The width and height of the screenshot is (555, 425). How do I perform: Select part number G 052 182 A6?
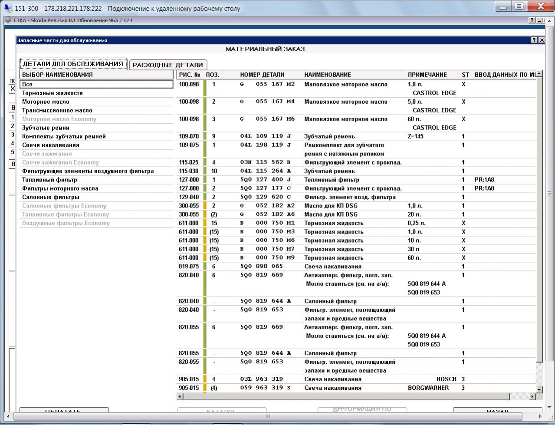267,214
